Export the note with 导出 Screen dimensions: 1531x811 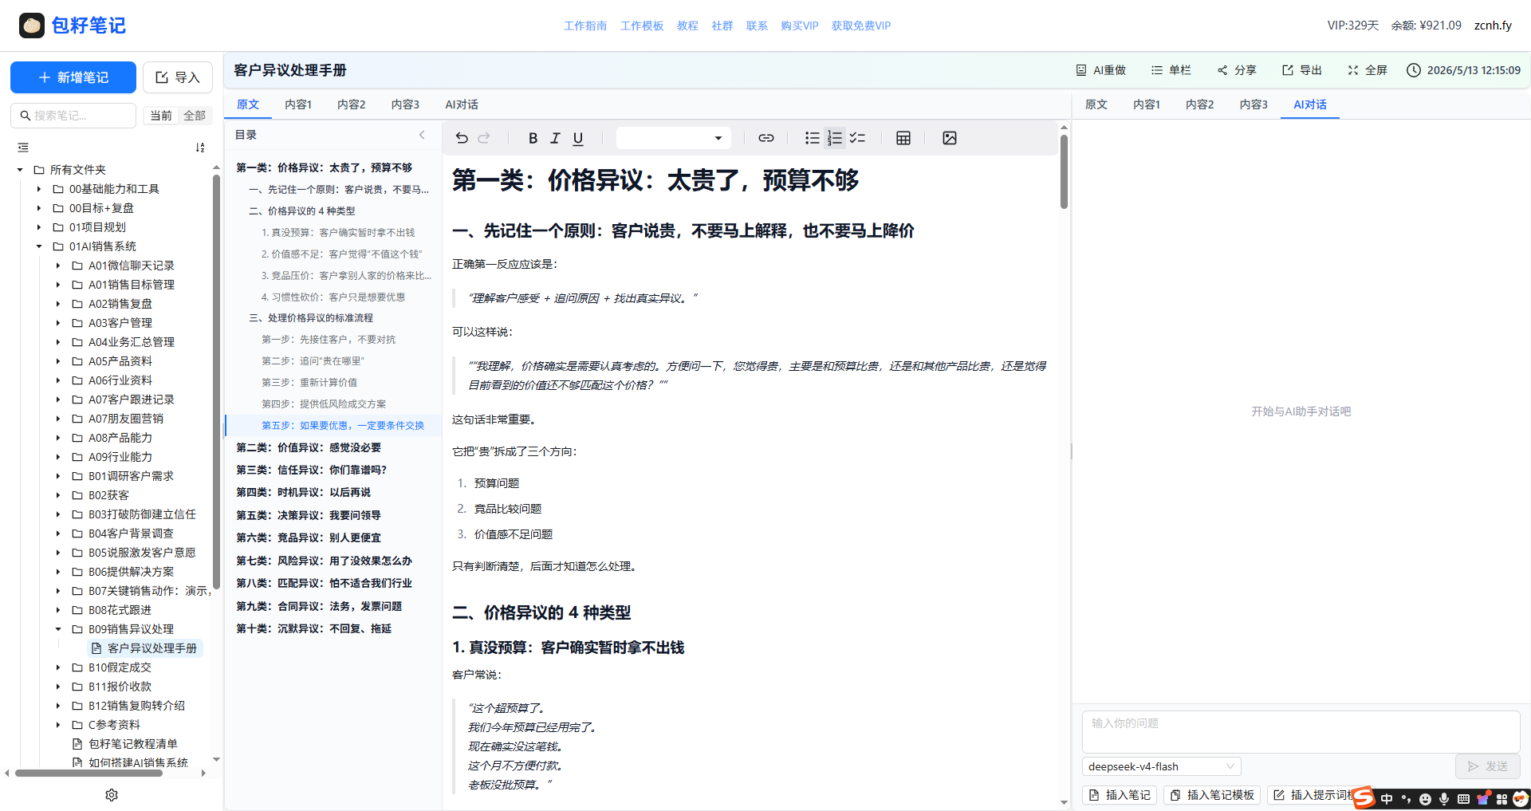click(x=1302, y=70)
